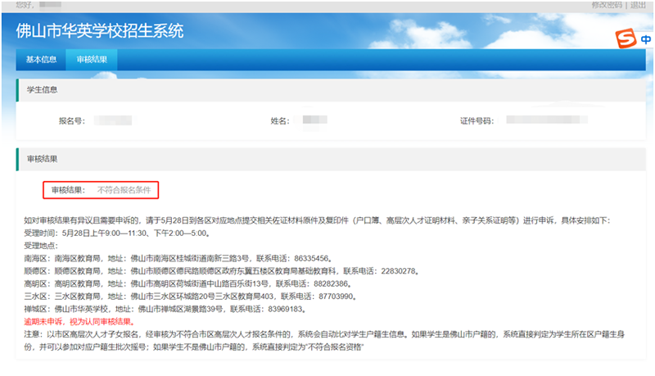The height and width of the screenshot is (376, 655).
Task: Click the Sogou input method S icon
Action: [x=626, y=39]
